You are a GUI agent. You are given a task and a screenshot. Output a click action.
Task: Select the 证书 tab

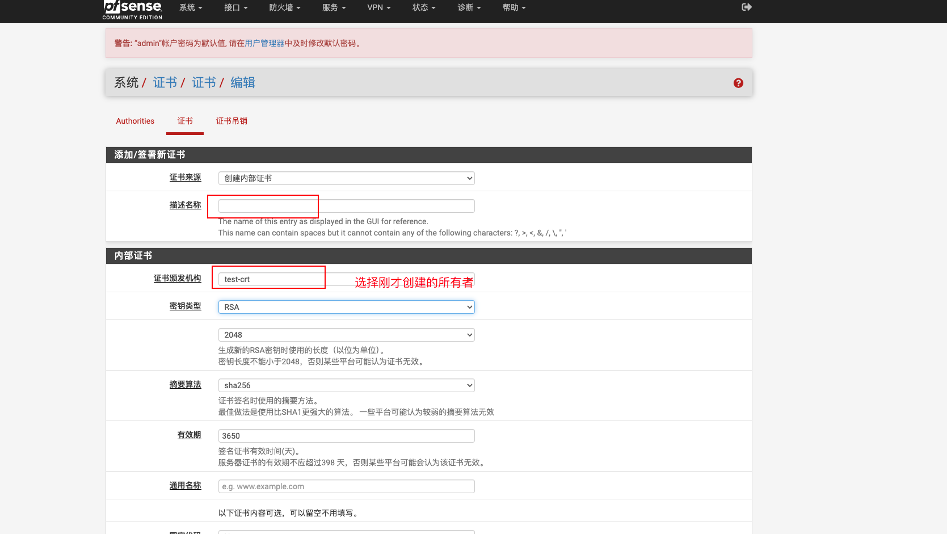pos(185,121)
